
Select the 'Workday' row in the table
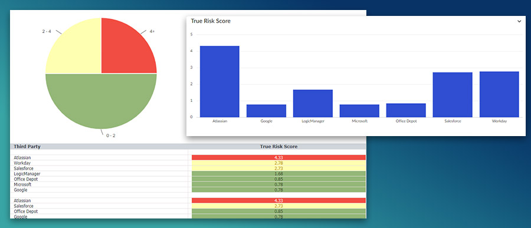[x=188, y=163]
